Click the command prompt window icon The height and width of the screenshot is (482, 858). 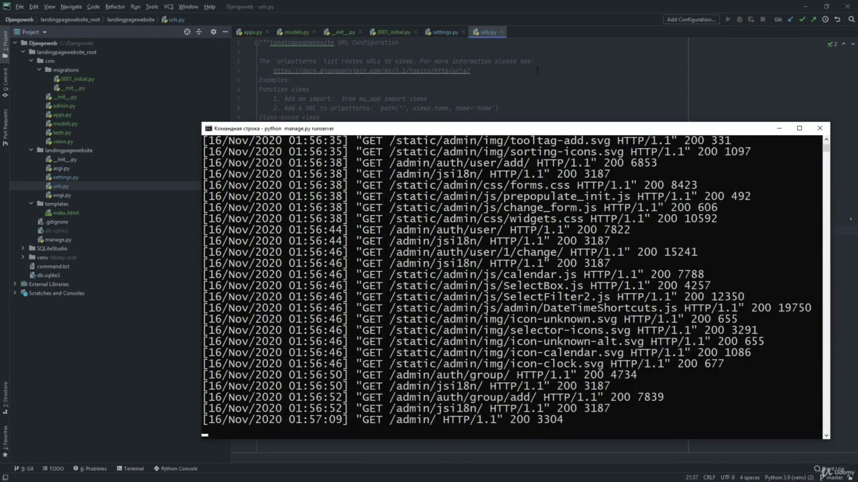(208, 129)
